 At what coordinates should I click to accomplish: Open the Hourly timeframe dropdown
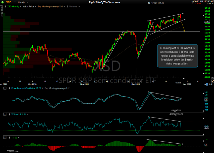pyautogui.click(x=26, y=2)
